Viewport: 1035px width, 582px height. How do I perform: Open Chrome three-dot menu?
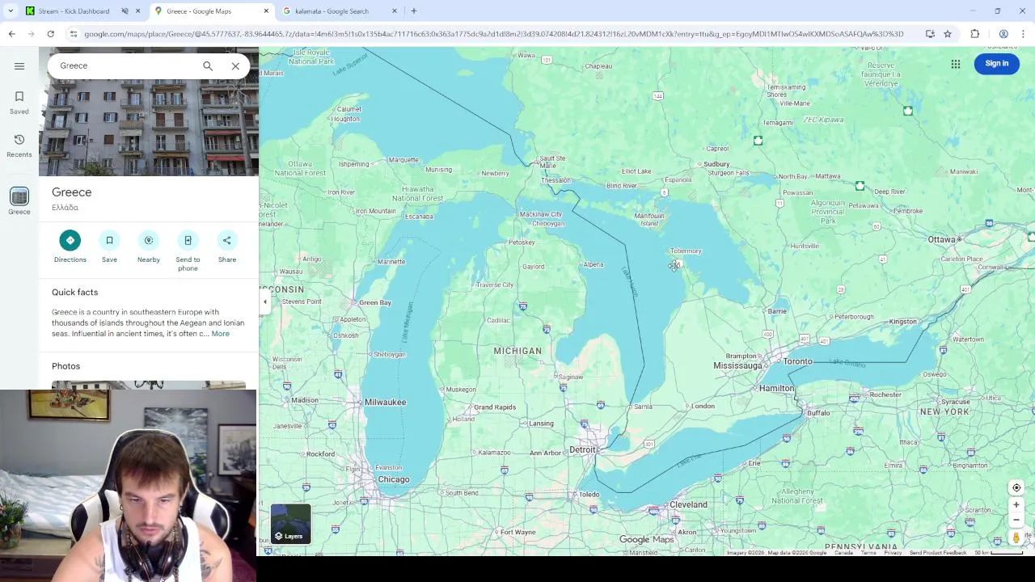pyautogui.click(x=1023, y=34)
